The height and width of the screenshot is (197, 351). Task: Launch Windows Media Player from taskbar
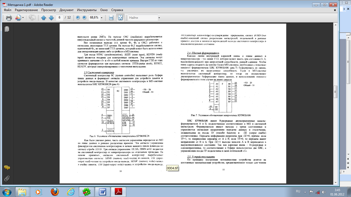click(x=38, y=192)
